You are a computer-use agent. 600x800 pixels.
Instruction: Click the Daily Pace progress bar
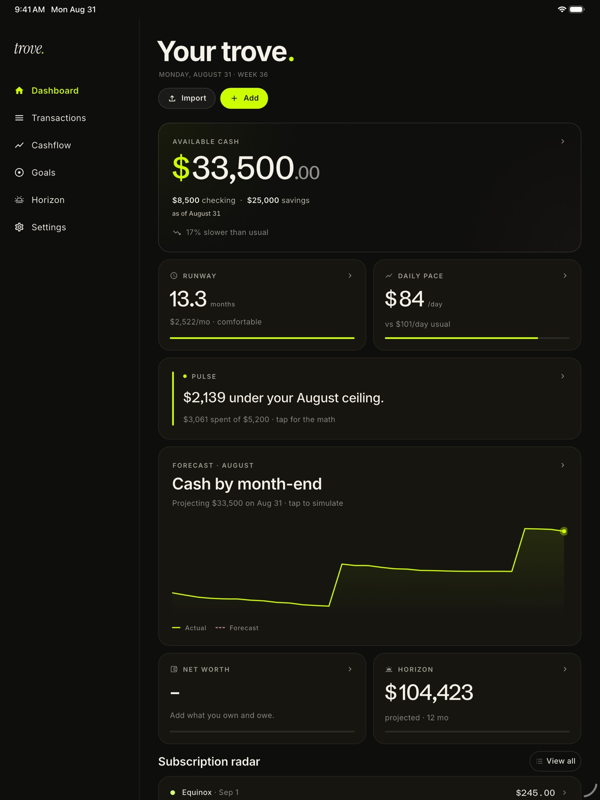pyautogui.click(x=477, y=338)
